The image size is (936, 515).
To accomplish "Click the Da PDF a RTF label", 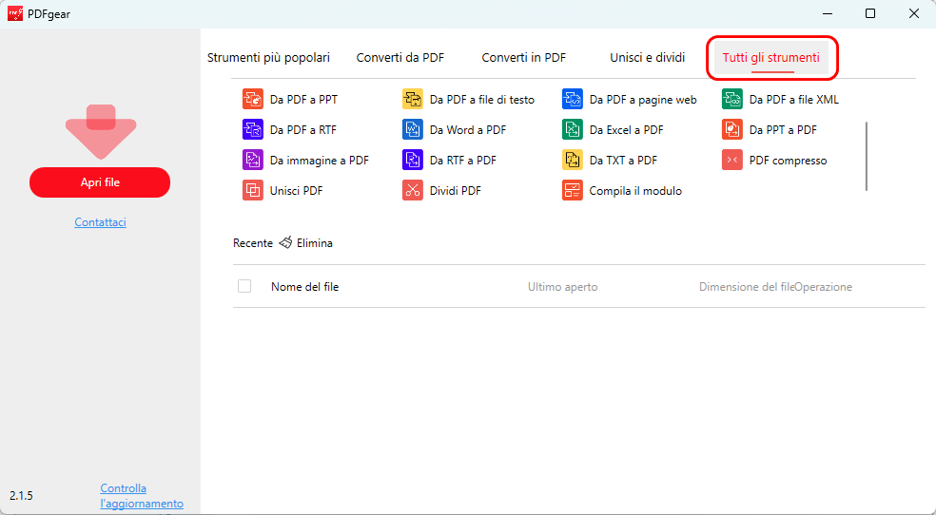I will point(303,130).
